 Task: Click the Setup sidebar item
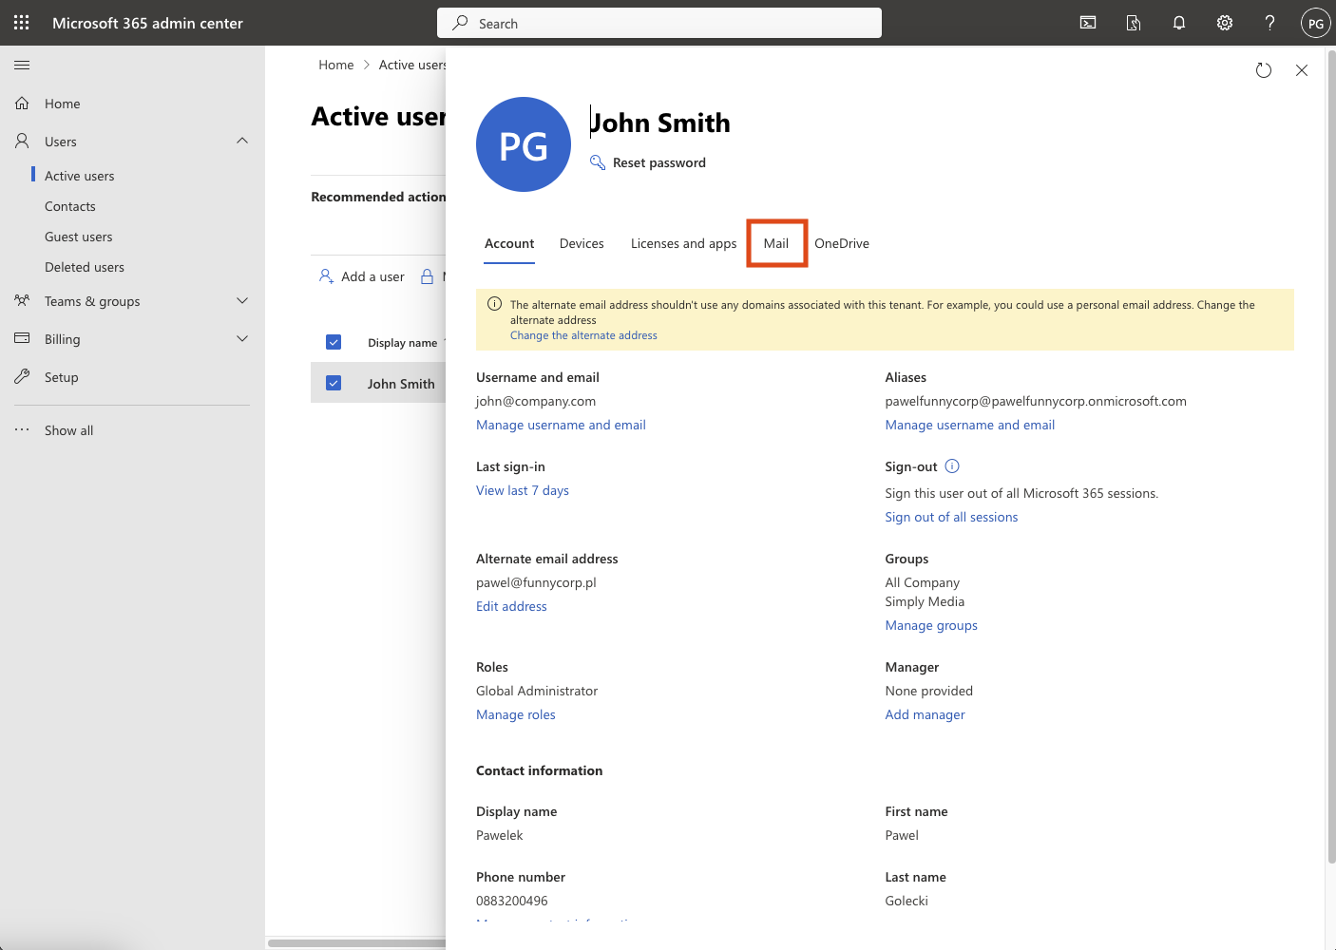click(61, 377)
